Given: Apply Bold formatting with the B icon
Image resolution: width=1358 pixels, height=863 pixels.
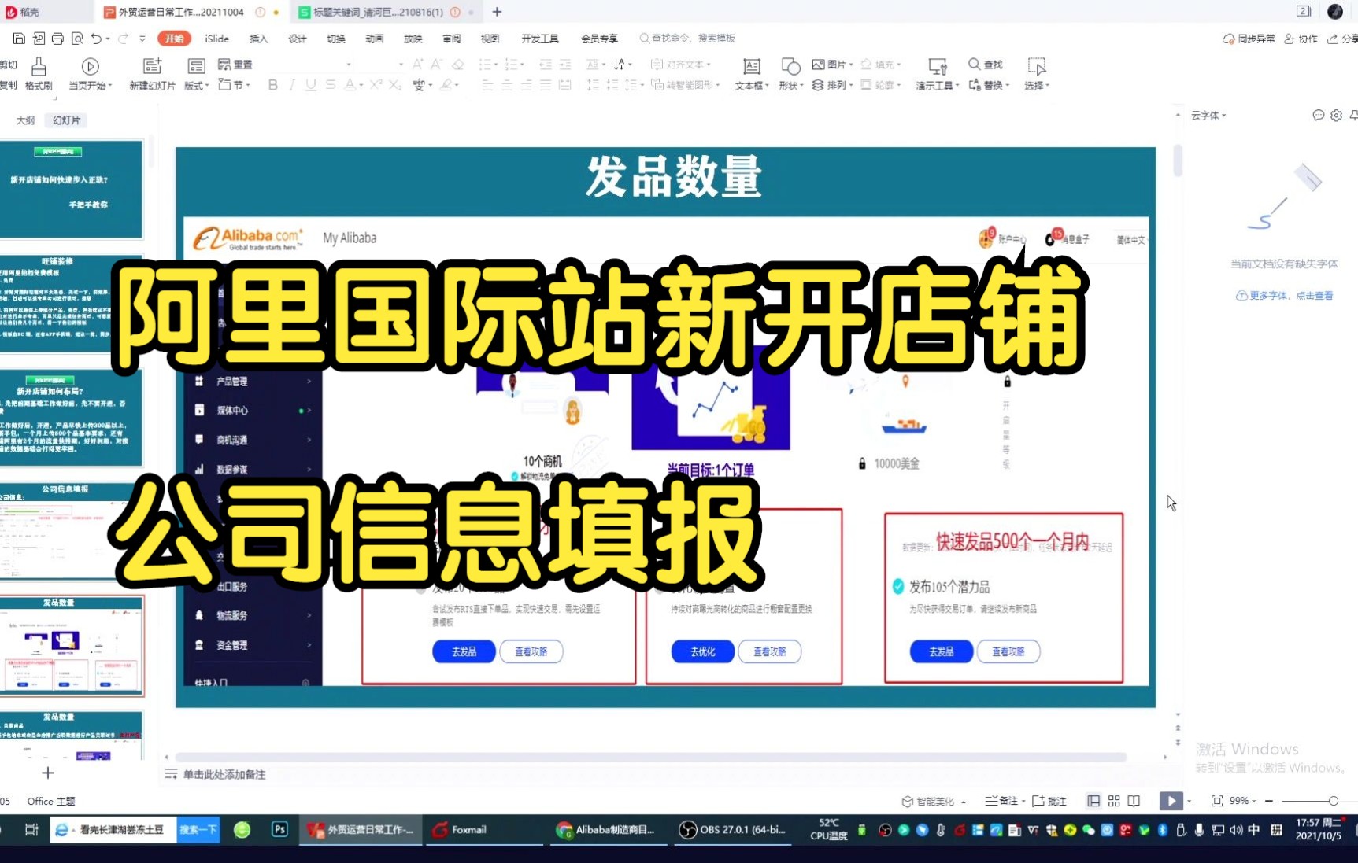Looking at the screenshot, I should [x=273, y=85].
